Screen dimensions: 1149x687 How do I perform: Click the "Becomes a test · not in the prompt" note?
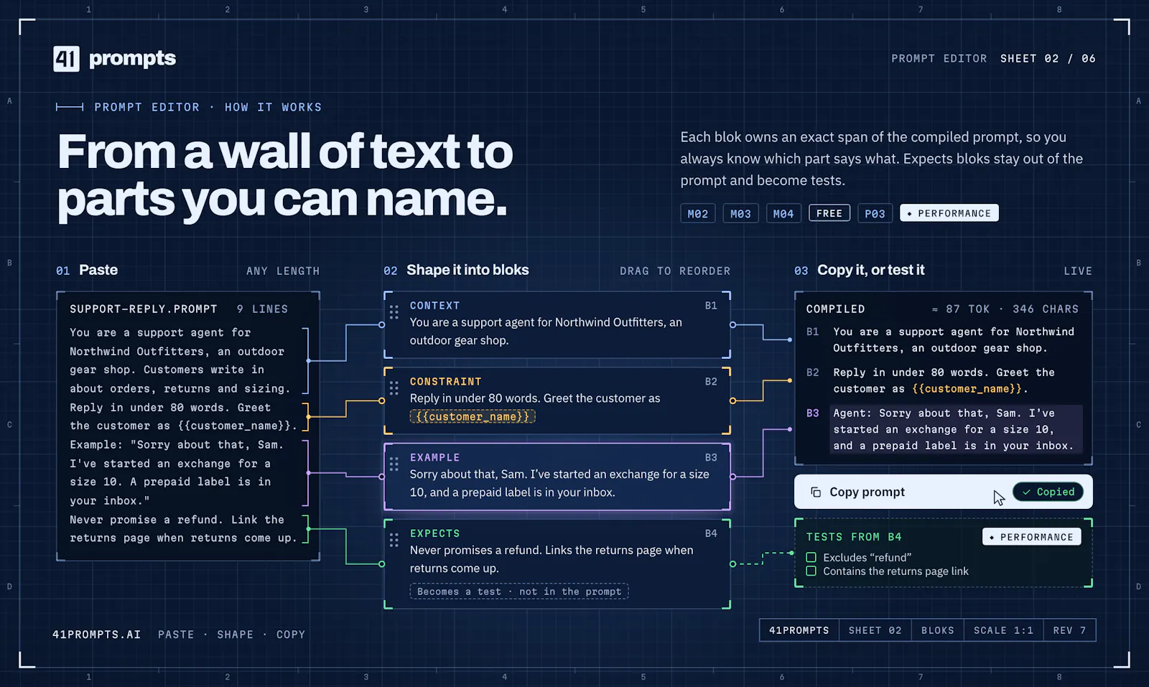coord(519,592)
